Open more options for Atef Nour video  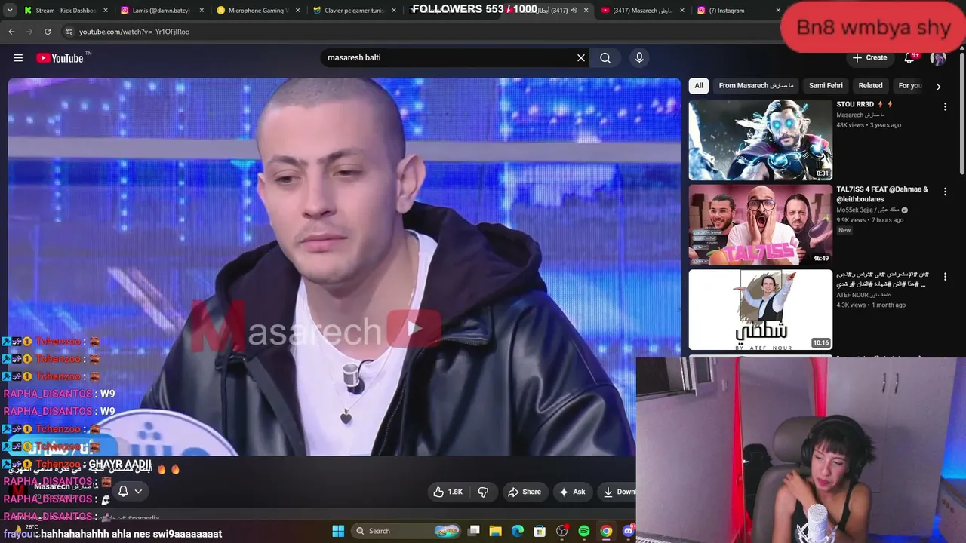[x=945, y=277]
